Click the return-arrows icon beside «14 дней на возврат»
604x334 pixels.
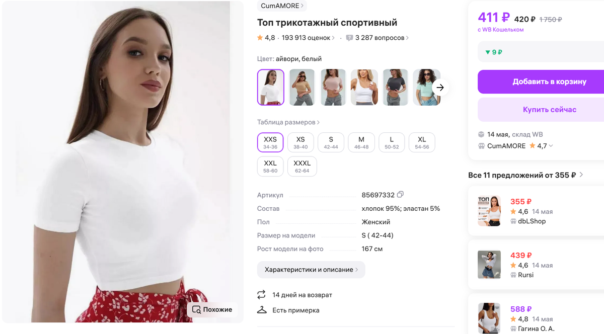point(261,295)
